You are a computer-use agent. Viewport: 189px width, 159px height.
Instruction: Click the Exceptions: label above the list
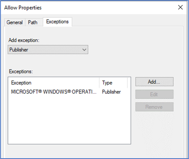(x=21, y=72)
